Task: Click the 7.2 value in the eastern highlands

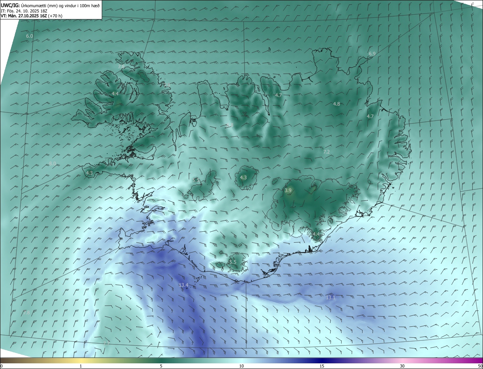Action: pyautogui.click(x=326, y=152)
